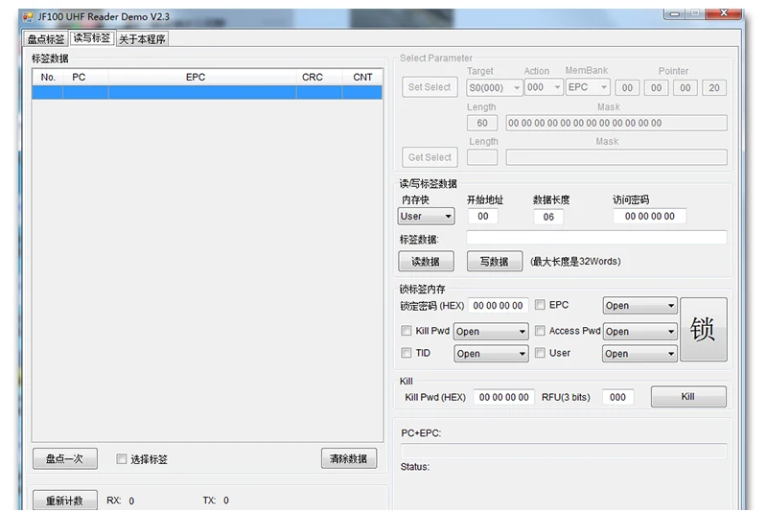Check the Kill Pwd lock option

(x=406, y=331)
